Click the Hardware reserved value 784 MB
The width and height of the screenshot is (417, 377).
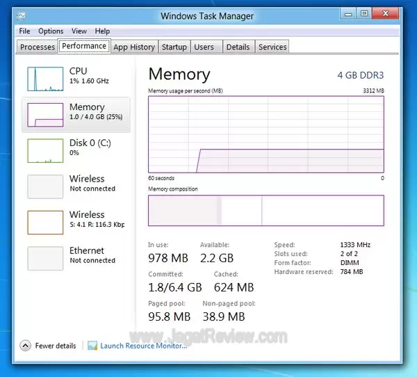point(352,272)
